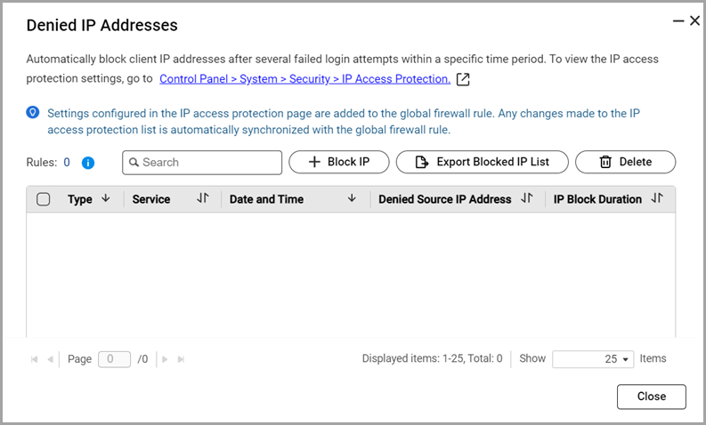Click the location tip icon before settings note
The image size is (706, 425).
[33, 113]
